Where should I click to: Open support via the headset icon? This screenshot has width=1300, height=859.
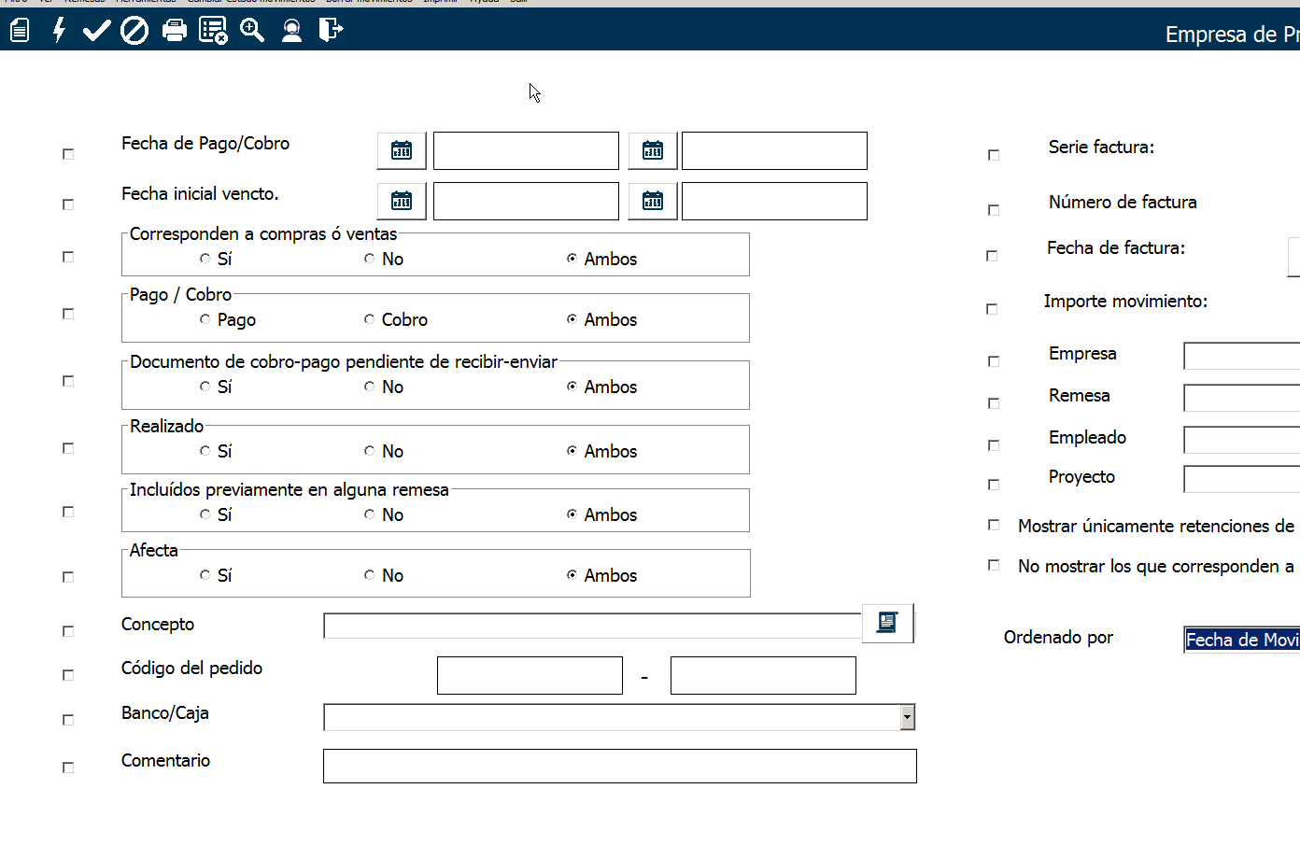click(291, 31)
